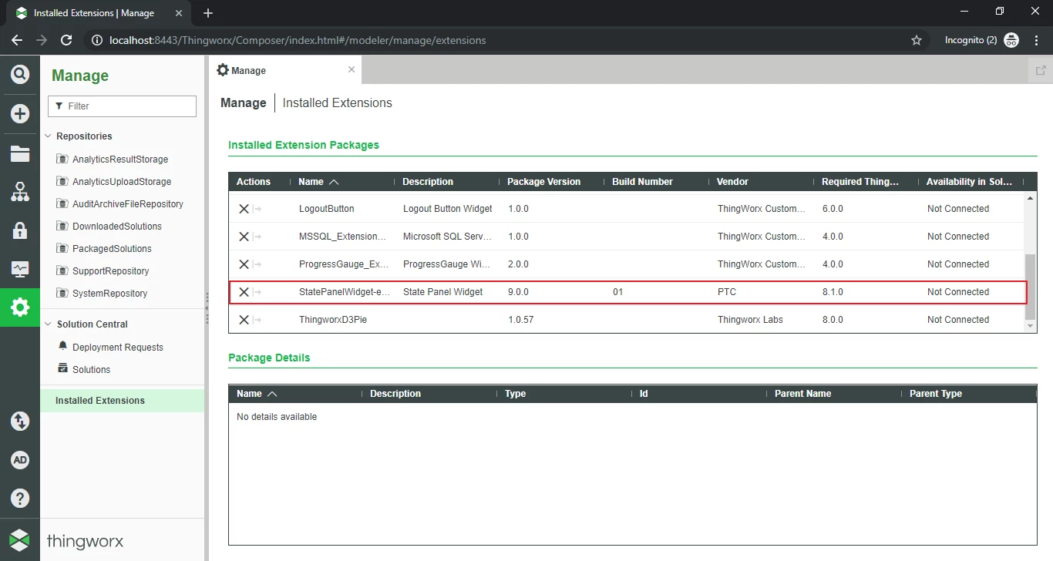Viewport: 1053px width, 561px height.
Task: Click extensions table scrollbar thumb
Action: [x=1031, y=286]
